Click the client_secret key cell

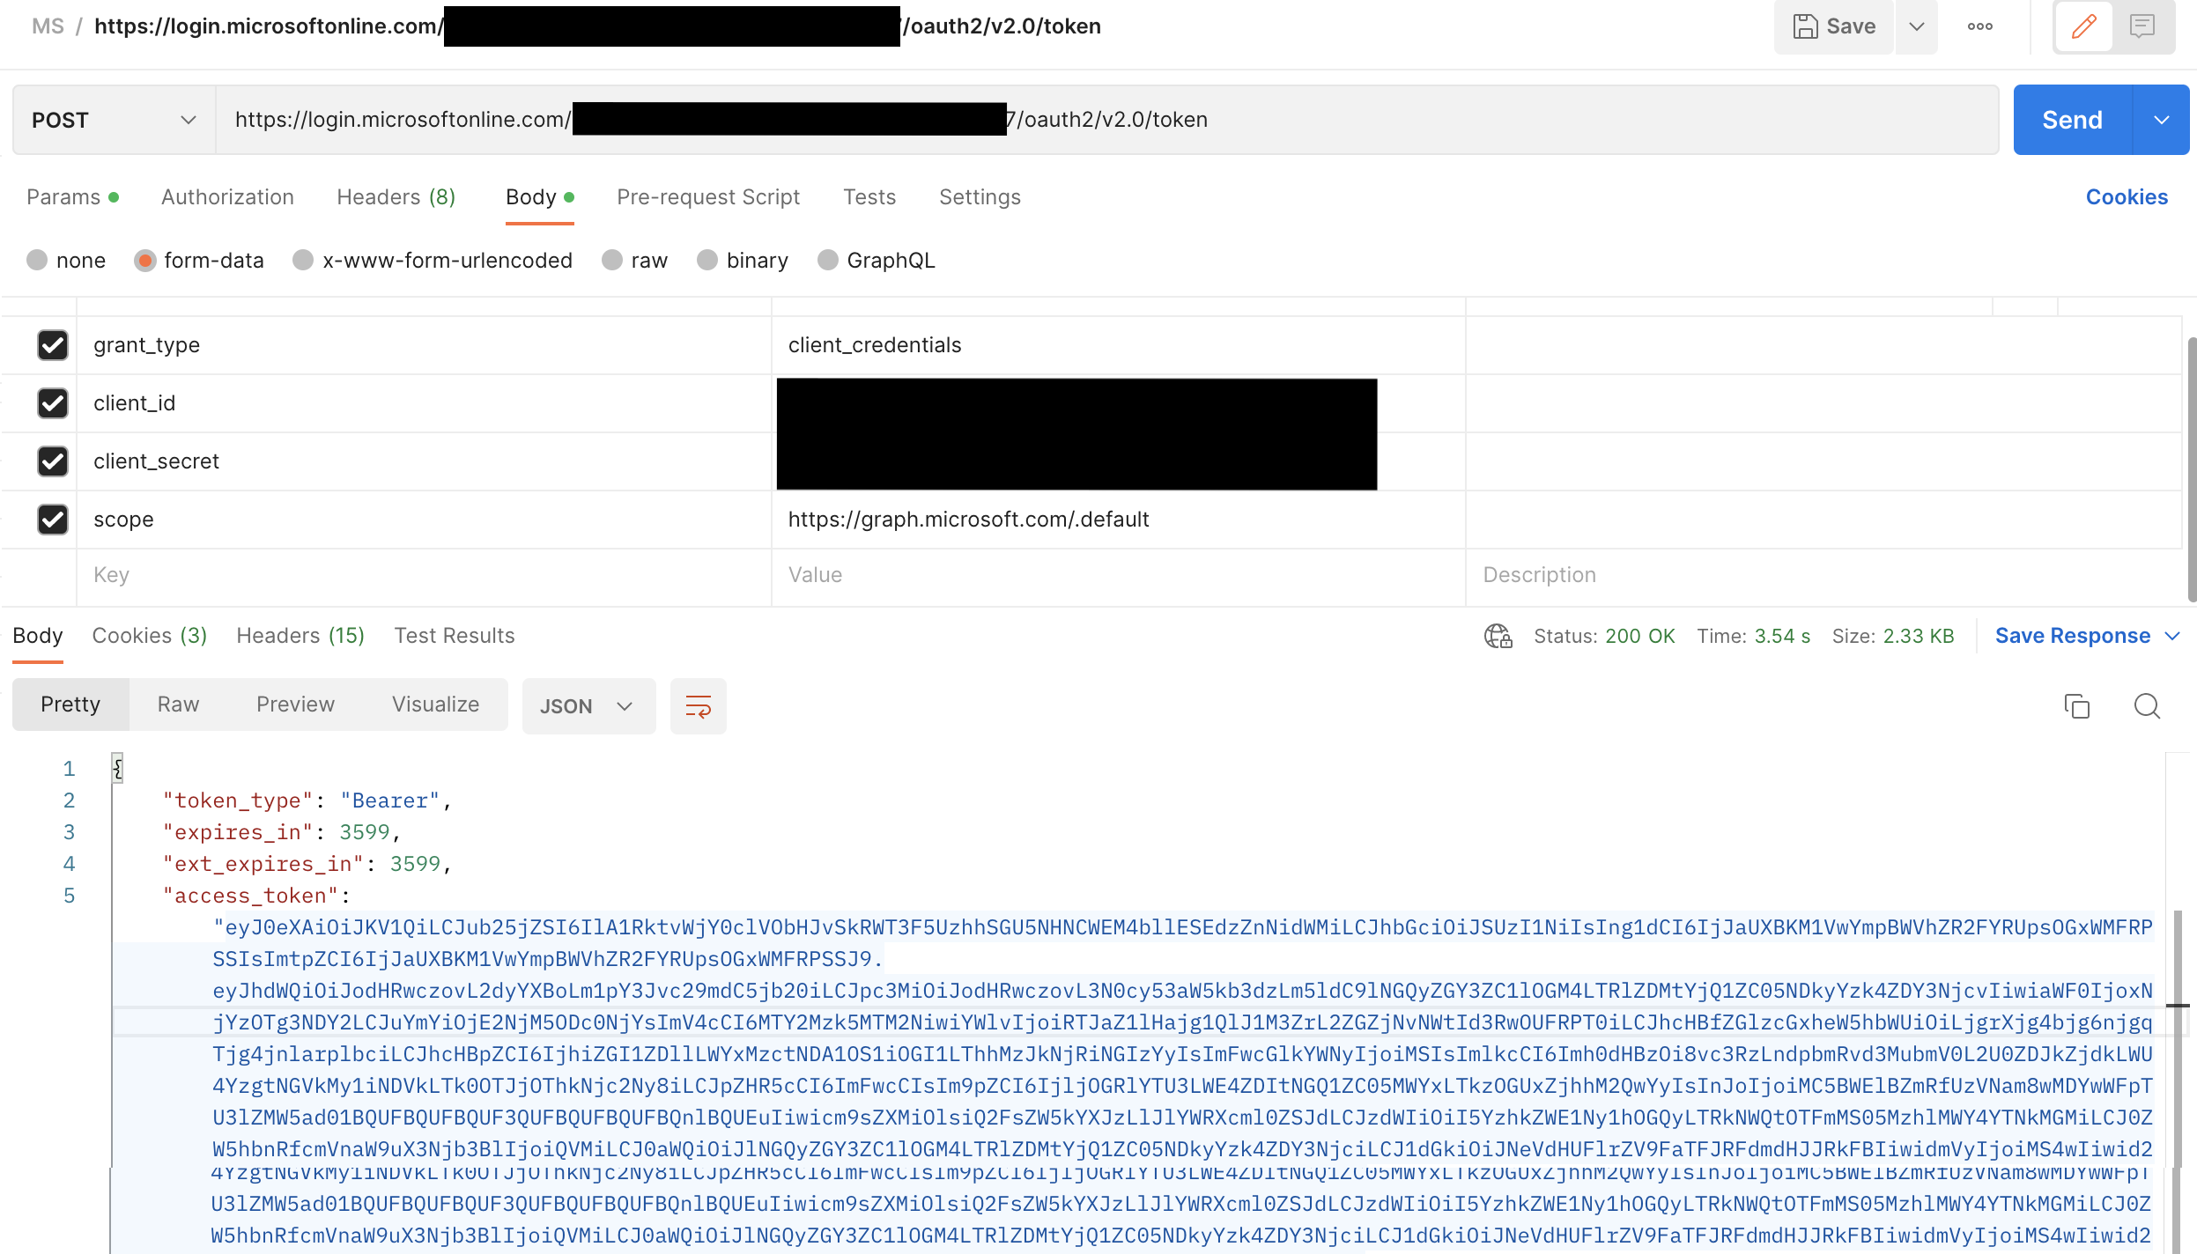424,461
